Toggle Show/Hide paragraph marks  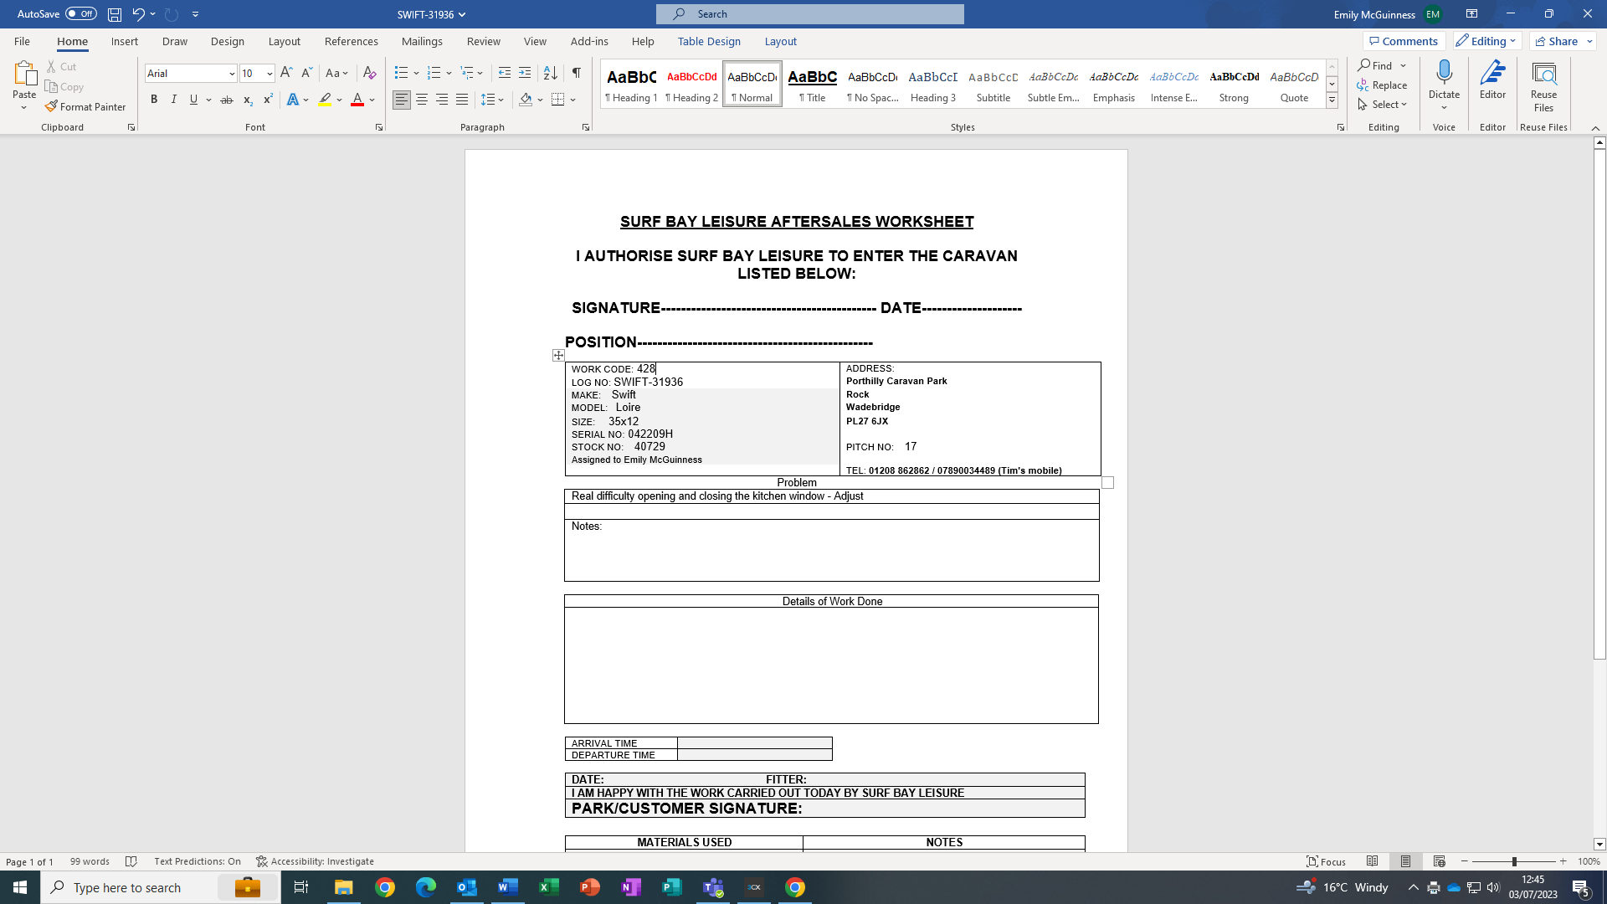577,73
